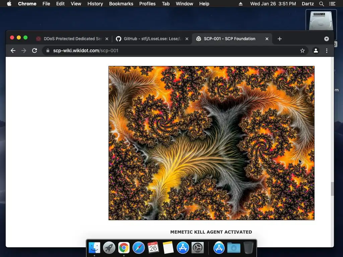
Task: Open the App Store icon right of Dock divider
Action: [x=219, y=248]
